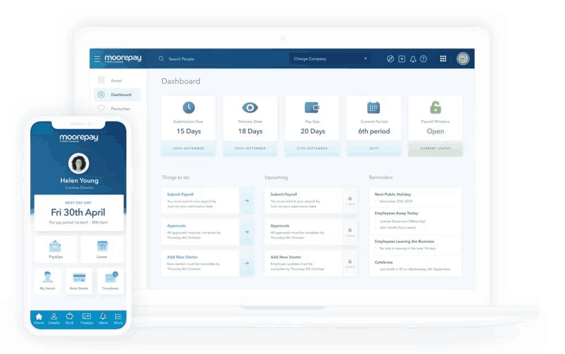The height and width of the screenshot is (354, 565).
Task: Click Upcoming Submit Payroll title
Action: coord(284,194)
